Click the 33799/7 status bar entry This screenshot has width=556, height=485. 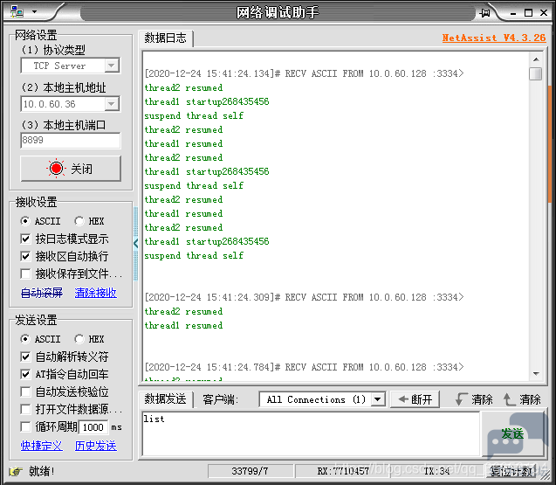click(250, 471)
